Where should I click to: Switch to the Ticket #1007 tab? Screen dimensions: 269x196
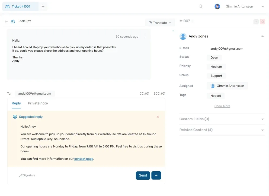pyautogui.click(x=20, y=7)
